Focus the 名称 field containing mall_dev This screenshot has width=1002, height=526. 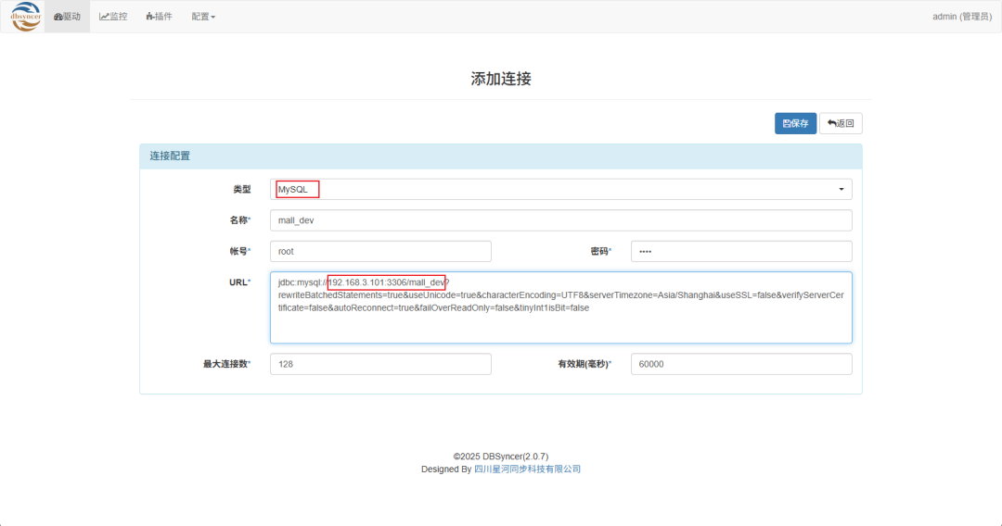coord(560,220)
